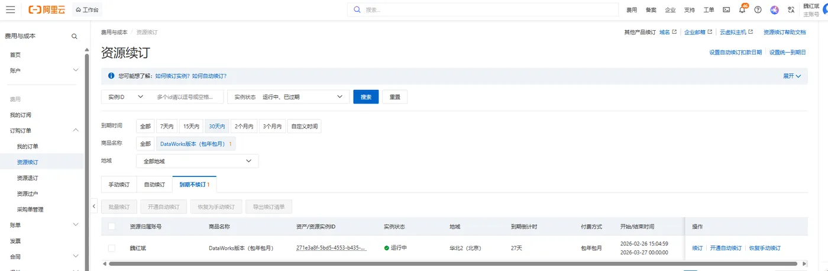The image size is (828, 271).
Task: Open instance ID 271e3a8f-5bd5 link
Action: (x=331, y=248)
